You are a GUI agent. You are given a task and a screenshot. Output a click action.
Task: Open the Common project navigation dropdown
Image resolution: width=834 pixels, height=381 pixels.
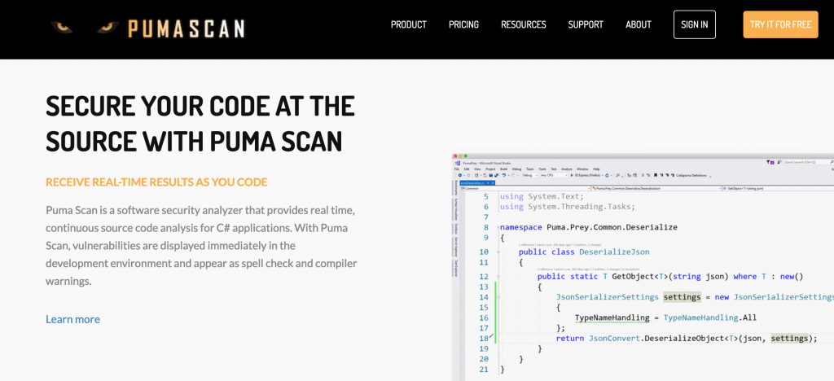point(525,189)
